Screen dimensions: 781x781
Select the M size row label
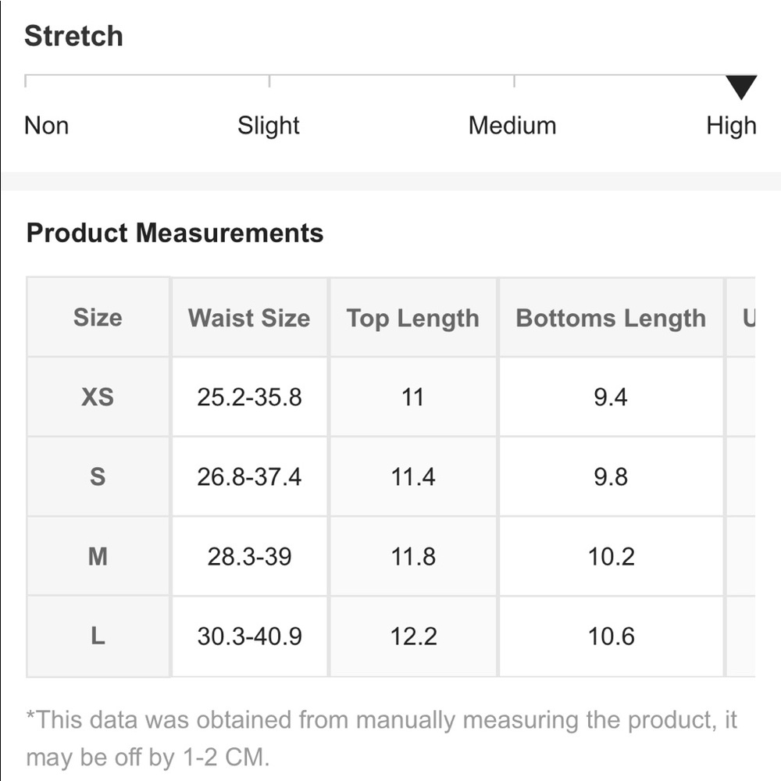[x=98, y=556]
